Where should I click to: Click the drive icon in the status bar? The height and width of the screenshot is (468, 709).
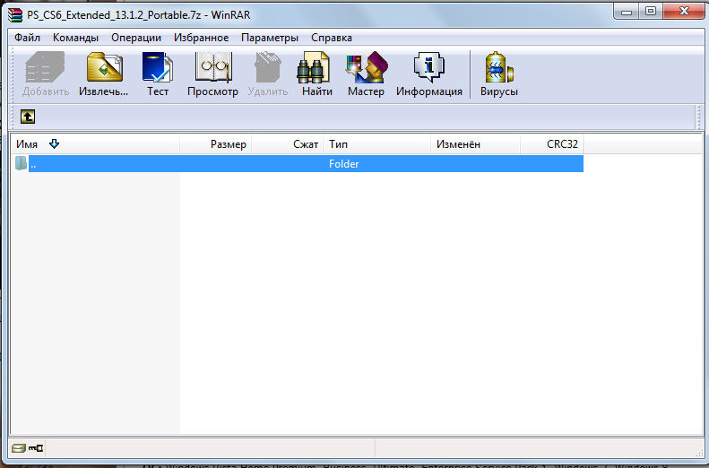coord(19,448)
